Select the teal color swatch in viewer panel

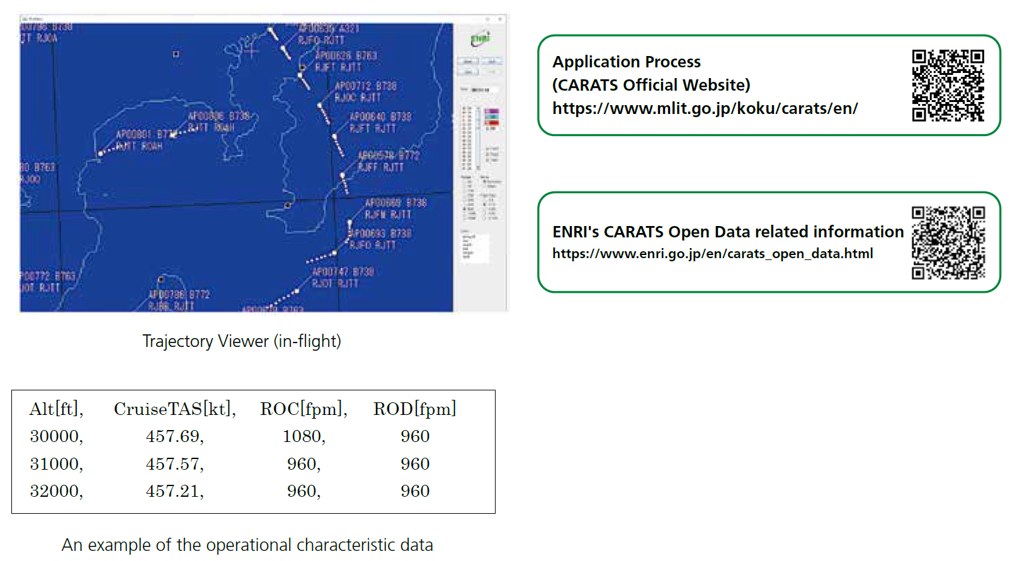[491, 116]
